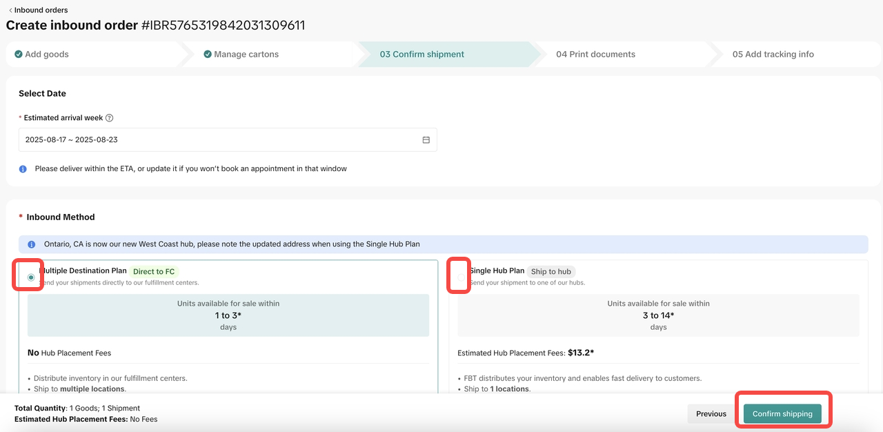Jump to the 05 Add tracking info step
883x432 pixels.
pyautogui.click(x=773, y=55)
